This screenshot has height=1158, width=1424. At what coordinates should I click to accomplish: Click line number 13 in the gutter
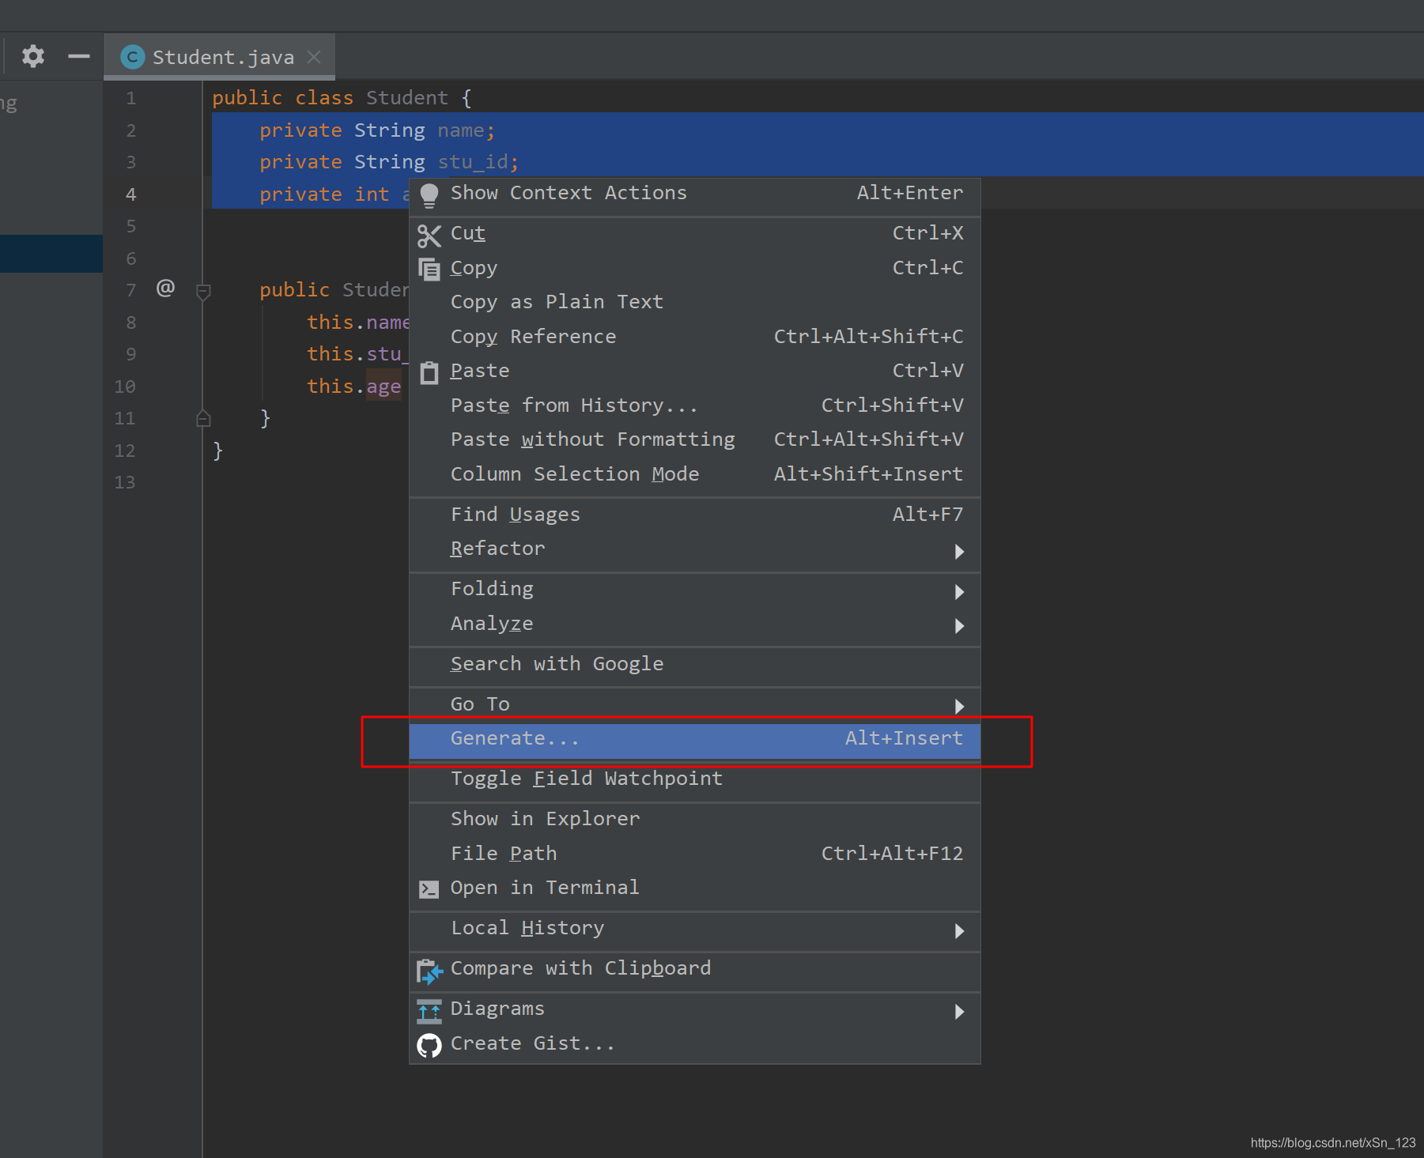click(x=125, y=483)
